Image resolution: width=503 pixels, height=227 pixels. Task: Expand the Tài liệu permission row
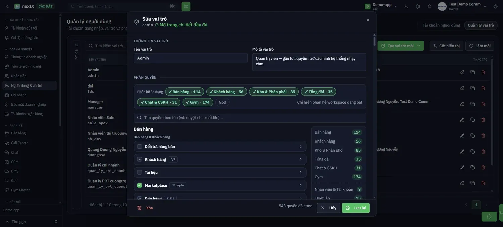tap(300, 172)
